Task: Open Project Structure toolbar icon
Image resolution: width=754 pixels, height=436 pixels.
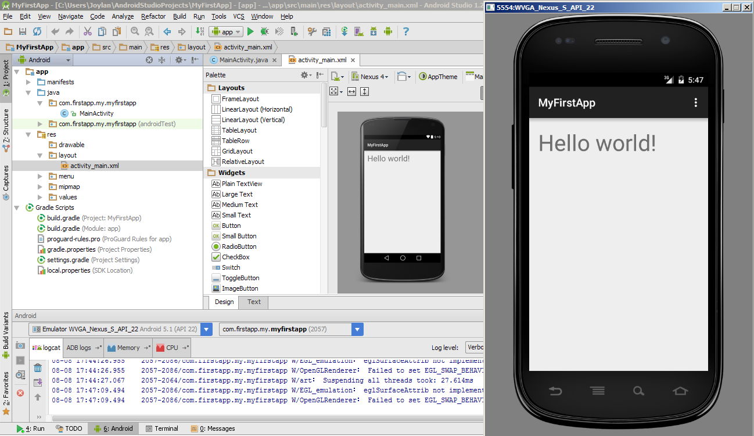Action: (326, 31)
